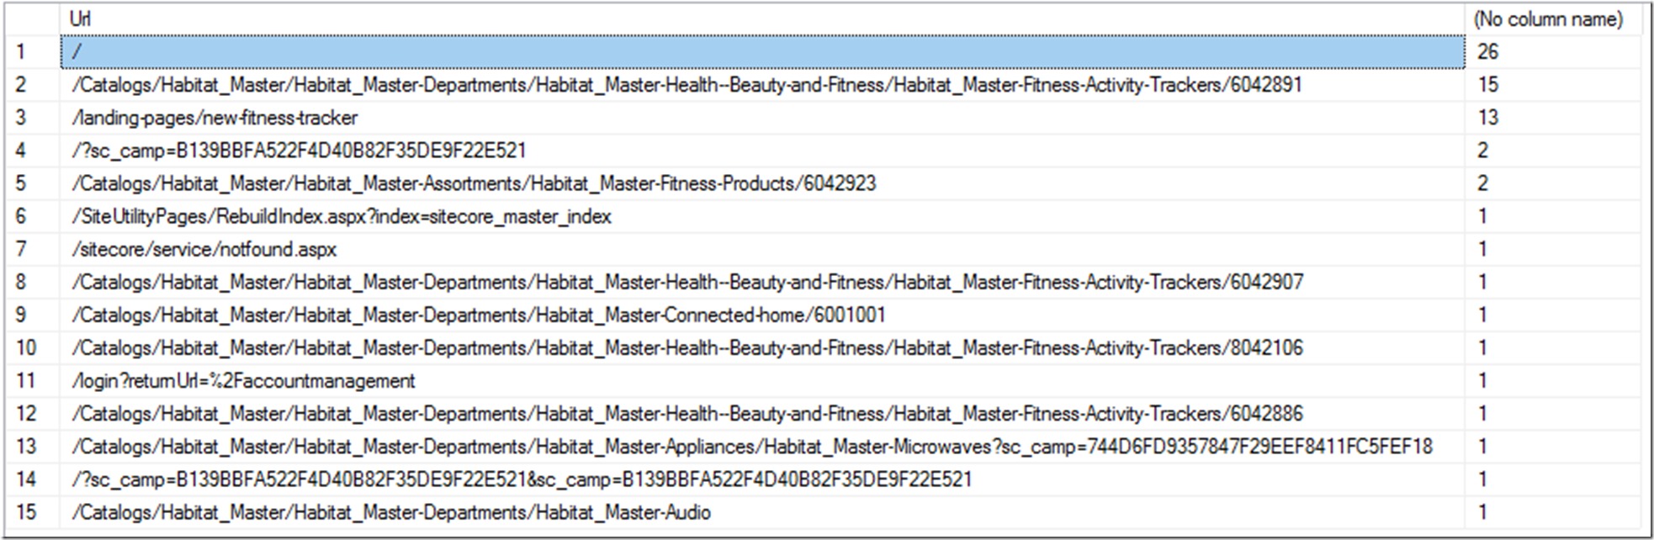Select the RebuildIndex.aspx URL cell
Screen dimensions: 1654x540
click(342, 216)
